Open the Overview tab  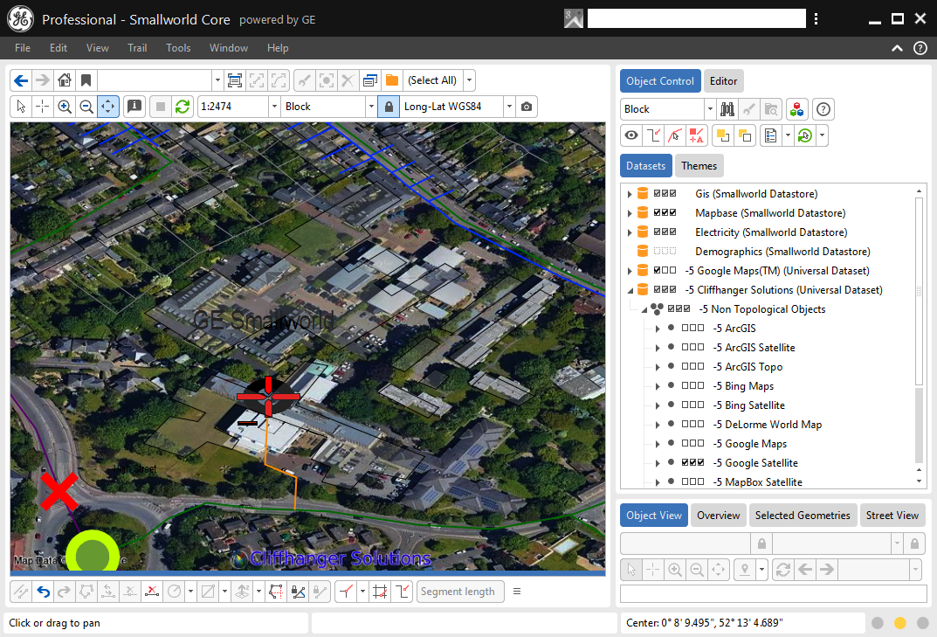[719, 515]
